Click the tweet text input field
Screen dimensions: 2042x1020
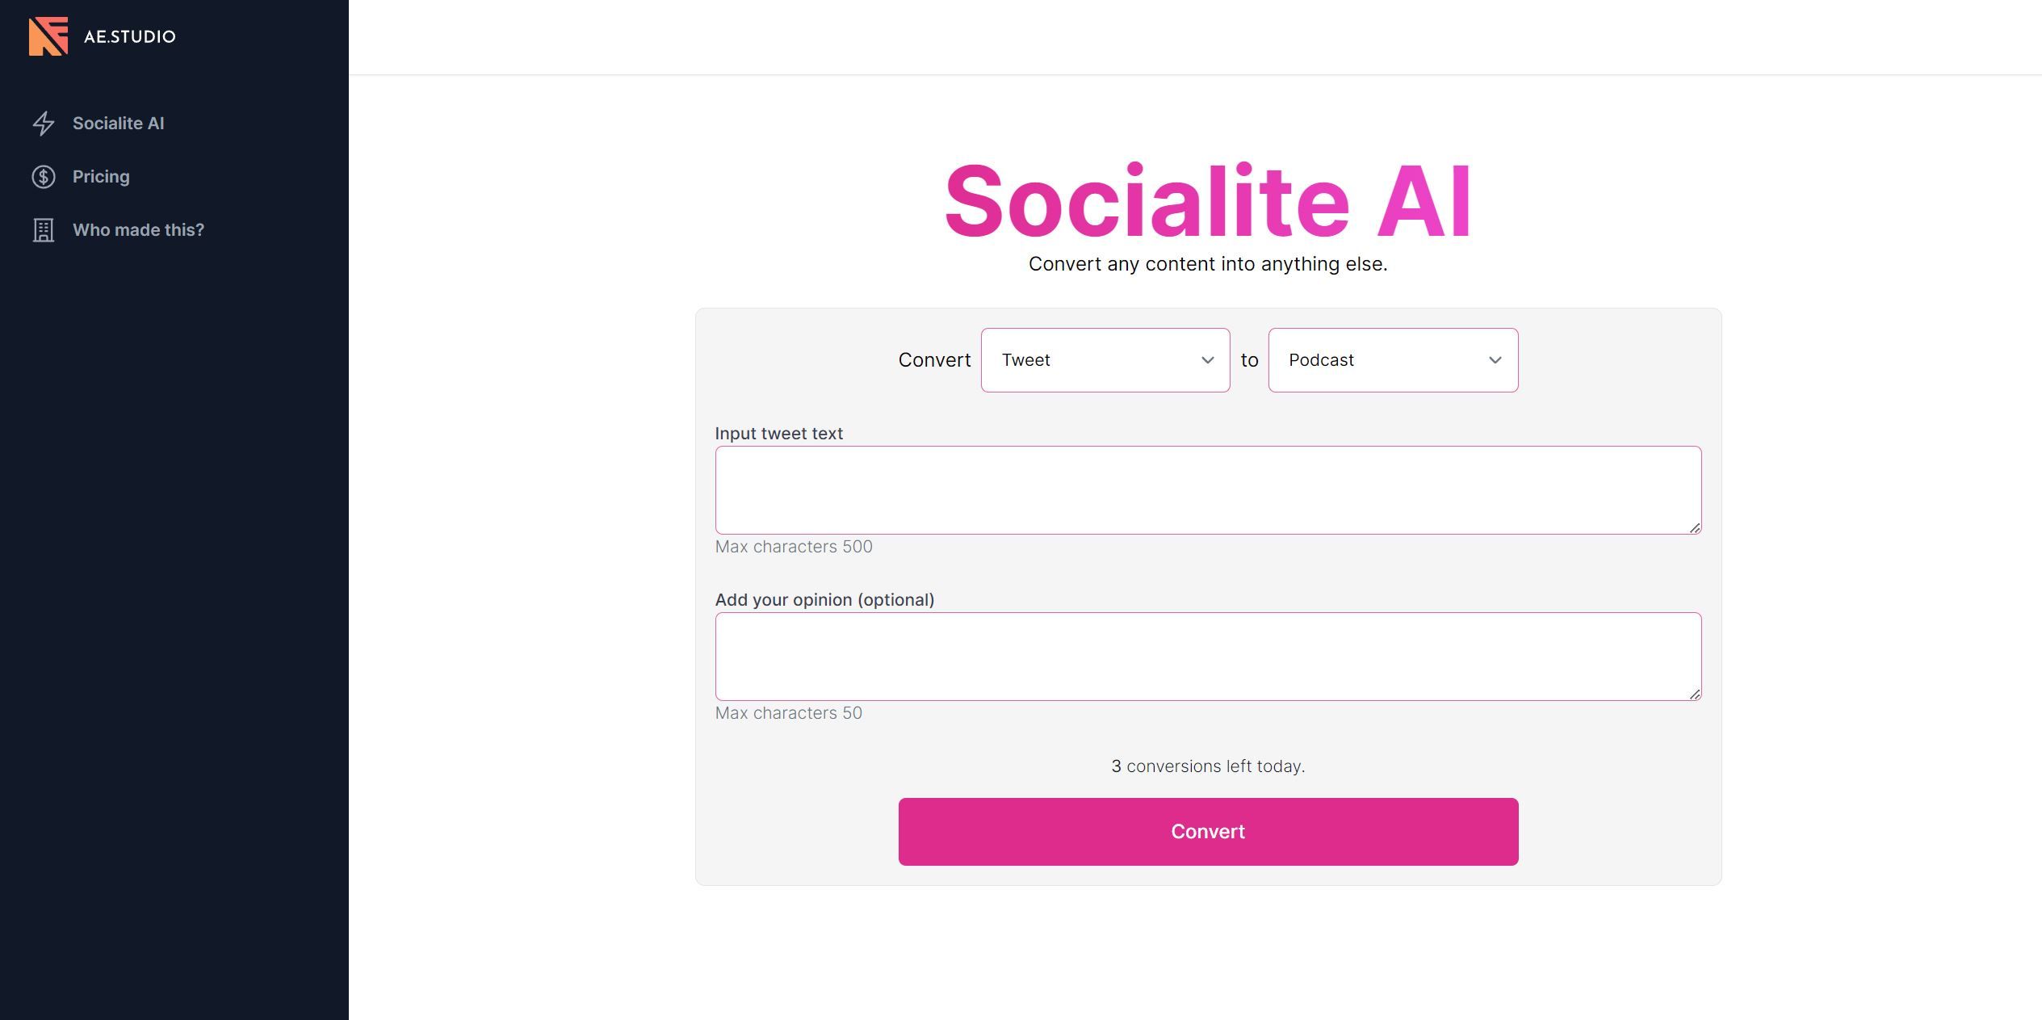pos(1209,489)
